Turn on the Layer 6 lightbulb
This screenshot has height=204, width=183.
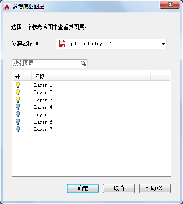(17, 122)
